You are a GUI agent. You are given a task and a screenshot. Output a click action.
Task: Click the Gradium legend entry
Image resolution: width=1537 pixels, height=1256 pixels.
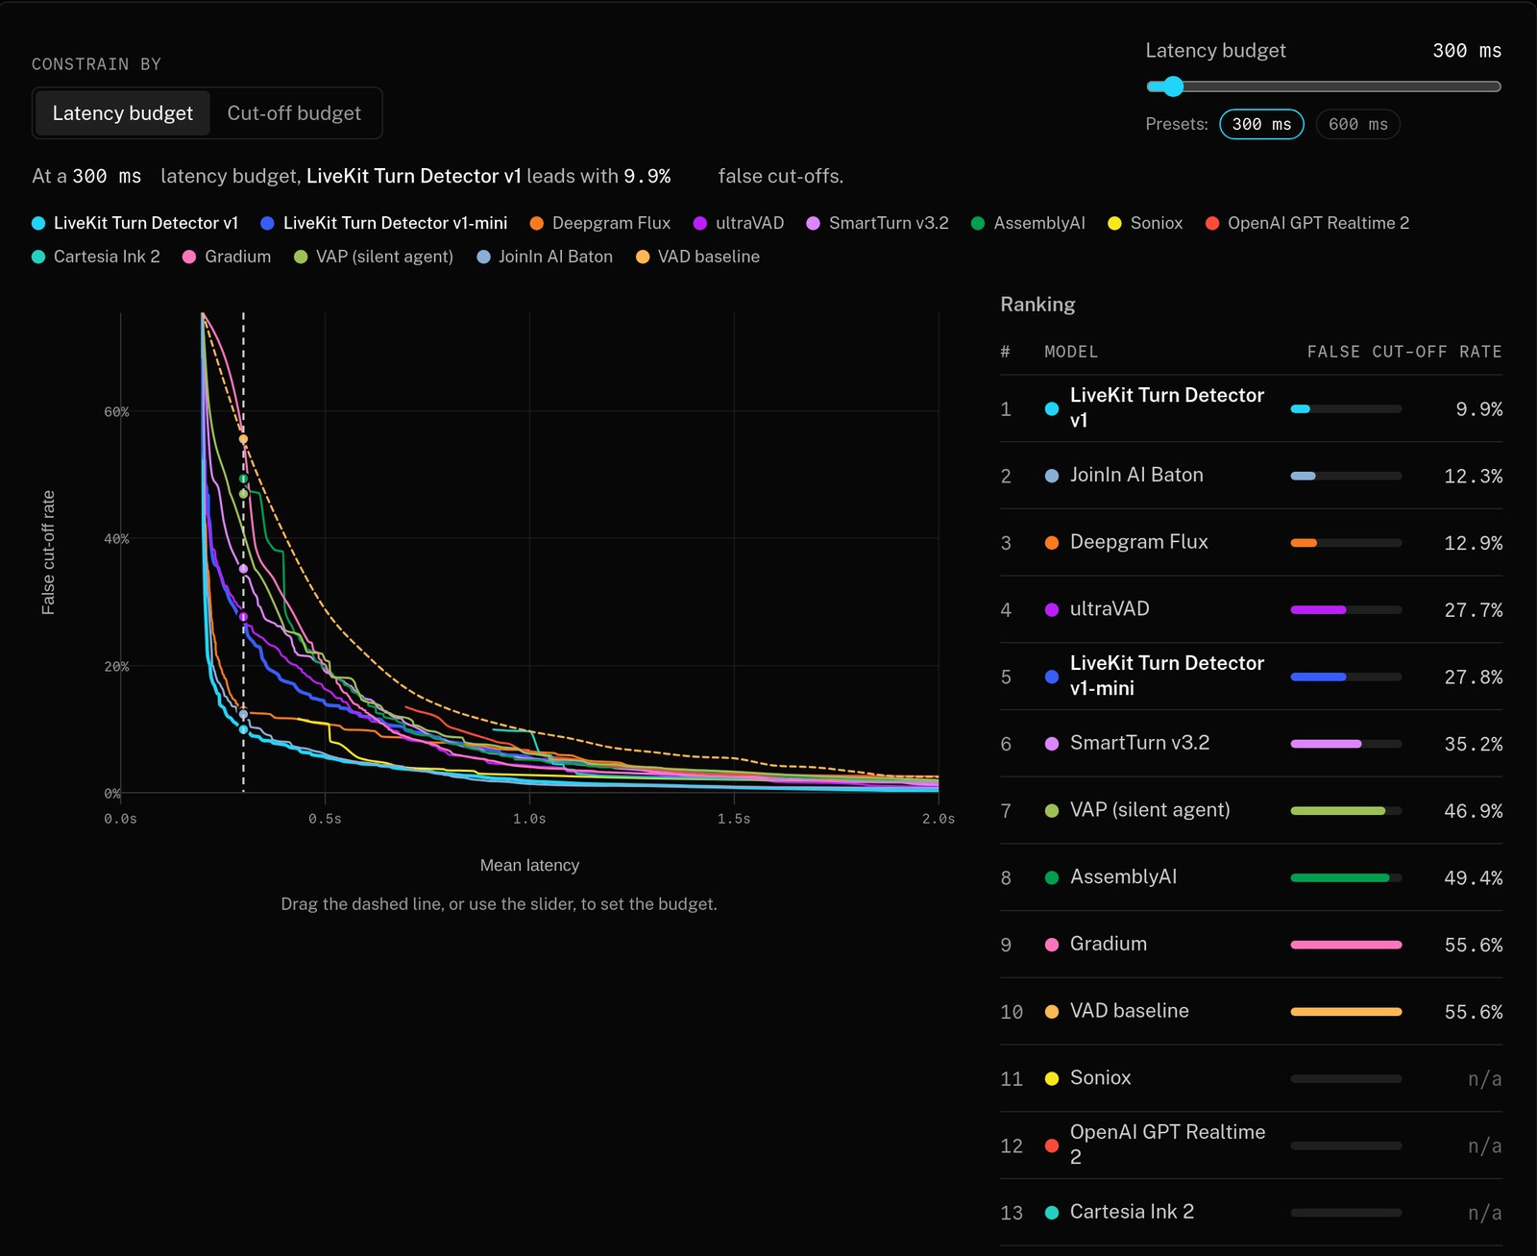tap(227, 257)
